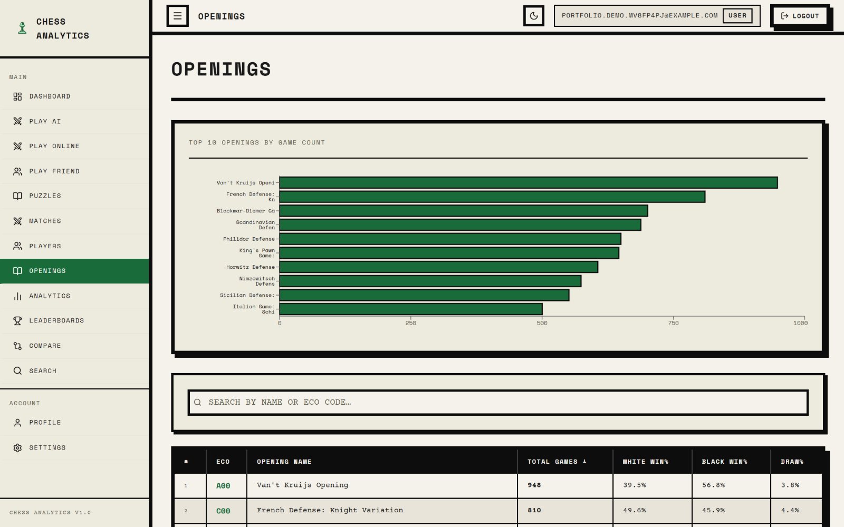Click the Analytics bar chart icon
The width and height of the screenshot is (844, 527).
coord(17,296)
